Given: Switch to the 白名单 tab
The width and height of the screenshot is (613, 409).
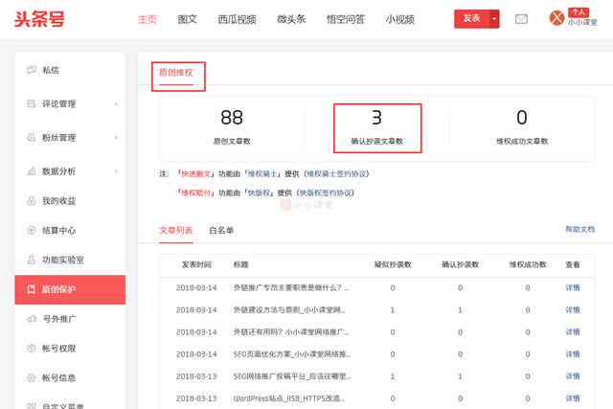Looking at the screenshot, I should [x=221, y=230].
